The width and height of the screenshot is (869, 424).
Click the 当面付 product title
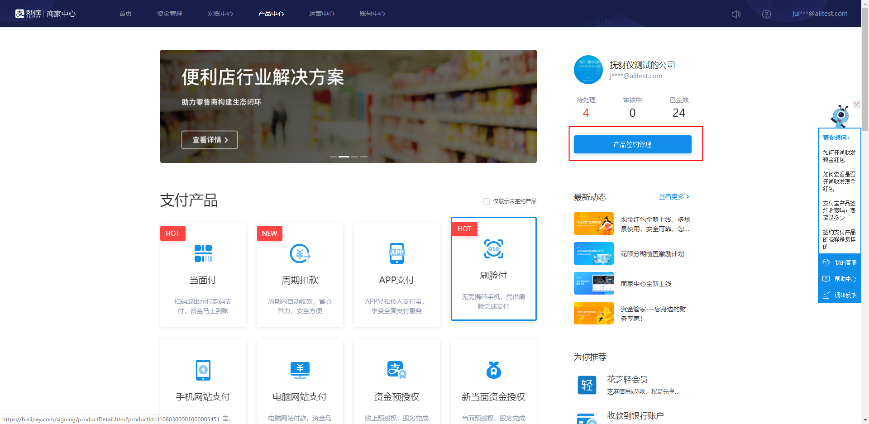[x=203, y=280]
